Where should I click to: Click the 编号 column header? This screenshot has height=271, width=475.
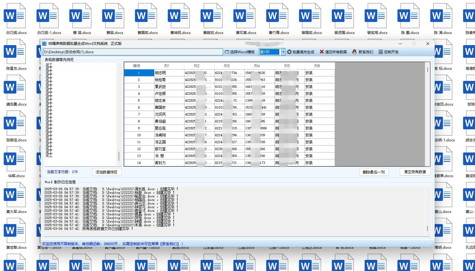(139, 66)
